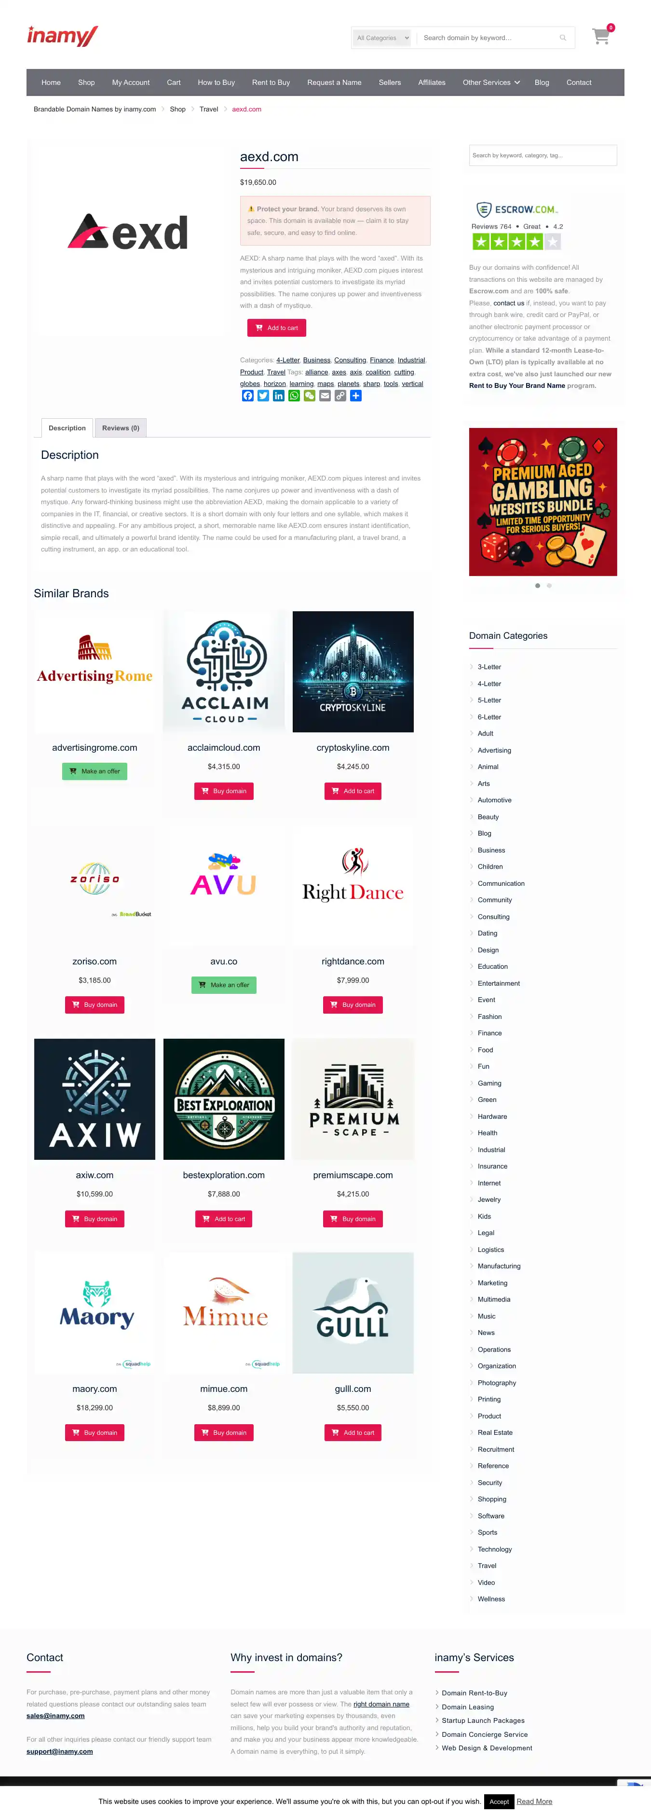This screenshot has height=1815, width=651.
Task: Share the domain on Facebook
Action: 247,396
